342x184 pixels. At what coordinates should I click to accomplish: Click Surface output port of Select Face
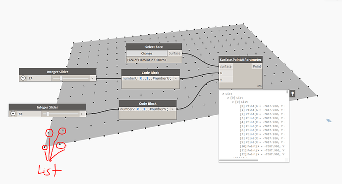174,53
